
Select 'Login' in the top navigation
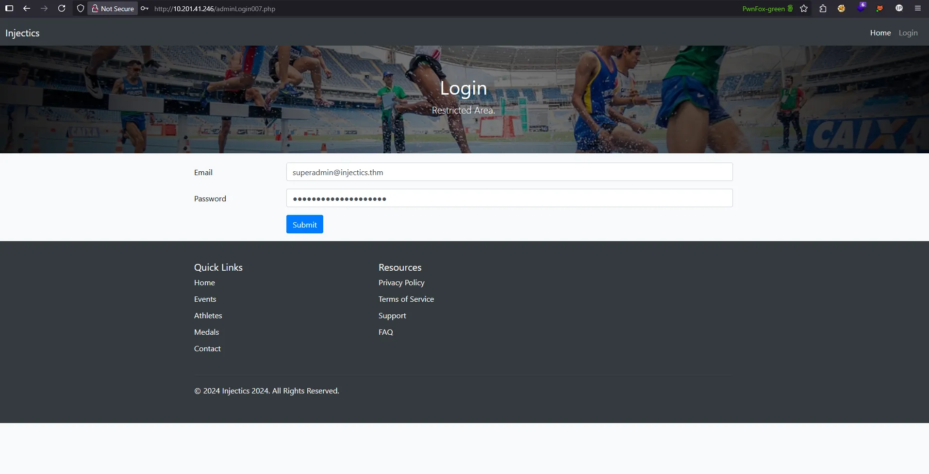pyautogui.click(x=908, y=33)
